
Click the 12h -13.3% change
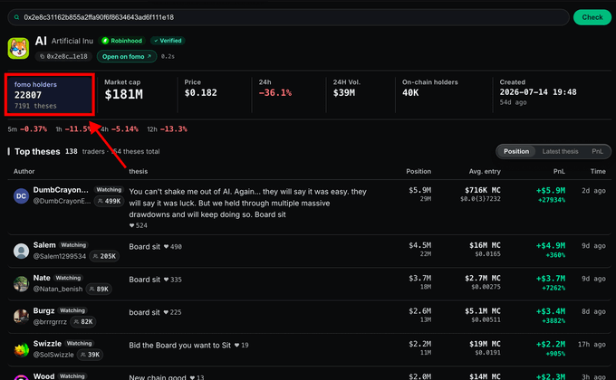[167, 129]
